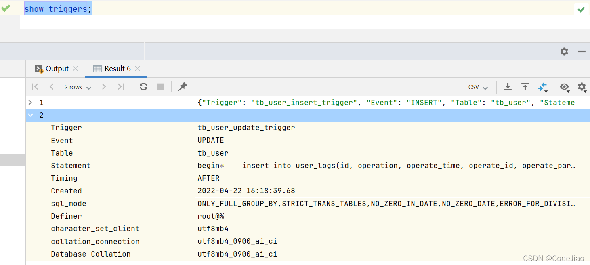Open the result grid settings gear
Image resolution: width=590 pixels, height=265 pixels.
(582, 87)
